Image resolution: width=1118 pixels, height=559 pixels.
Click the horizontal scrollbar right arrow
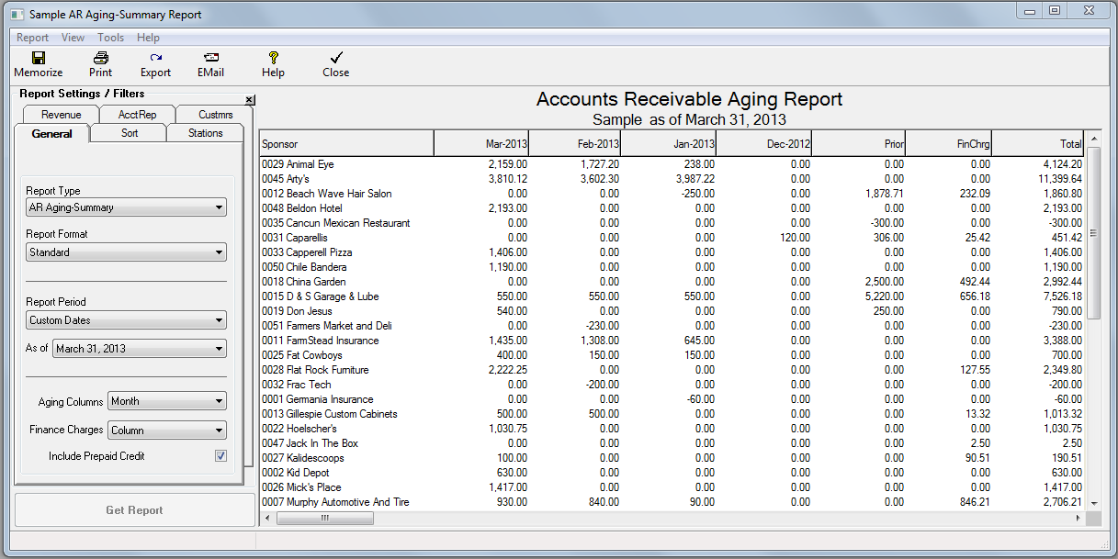tap(1078, 518)
